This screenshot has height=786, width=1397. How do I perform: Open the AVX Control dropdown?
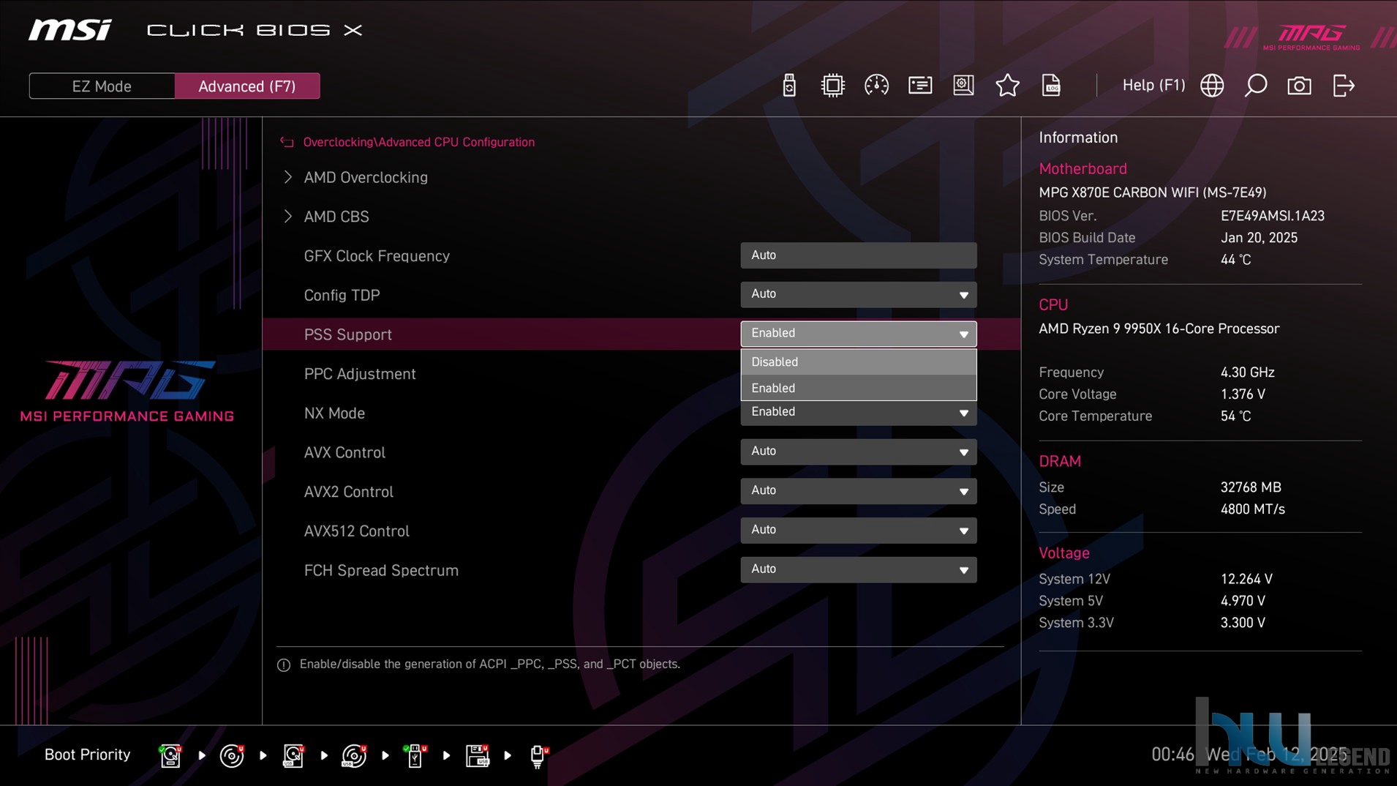click(858, 452)
